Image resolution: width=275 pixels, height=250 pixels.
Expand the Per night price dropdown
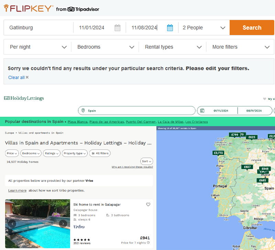click(x=38, y=47)
